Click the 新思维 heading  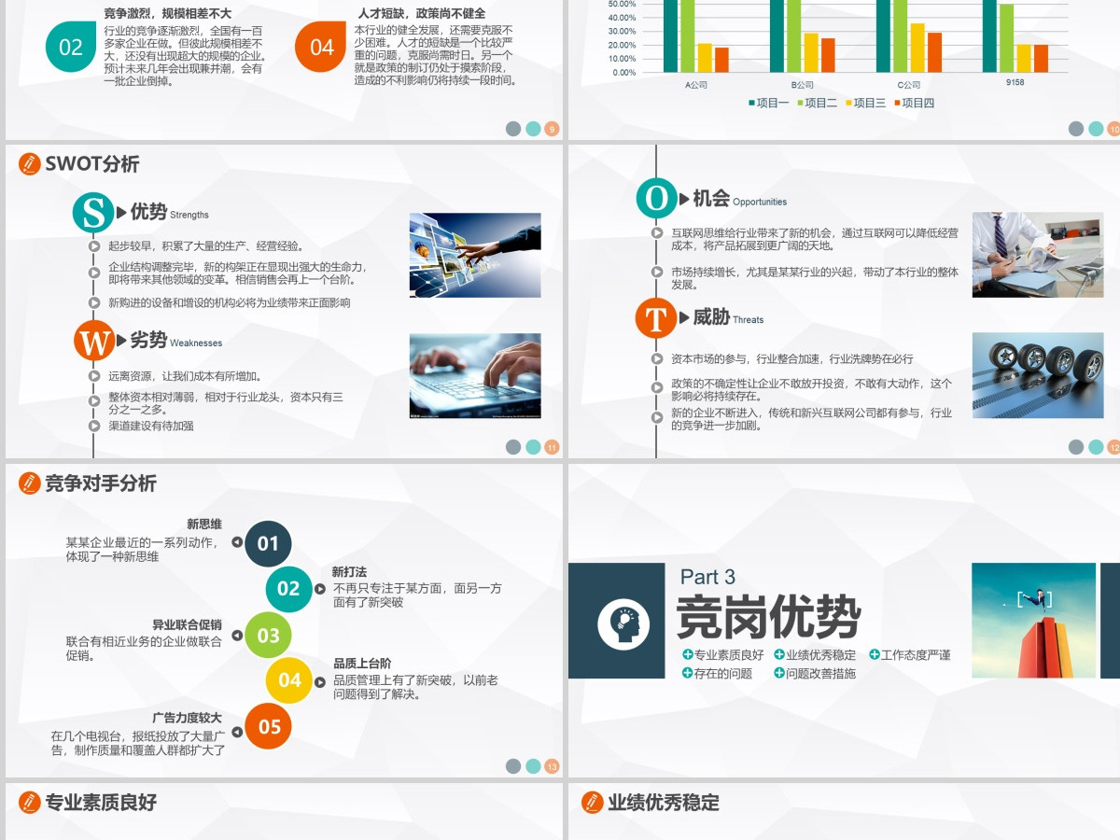tap(204, 524)
